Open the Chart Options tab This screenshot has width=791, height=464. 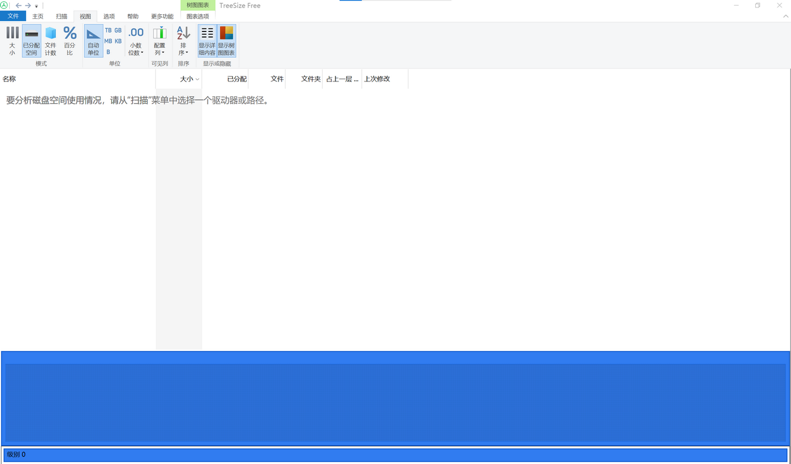(197, 16)
